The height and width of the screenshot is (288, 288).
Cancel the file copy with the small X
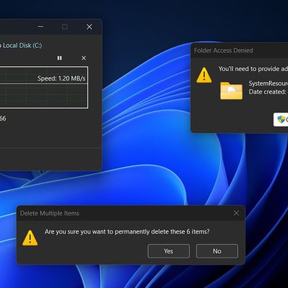click(x=83, y=58)
